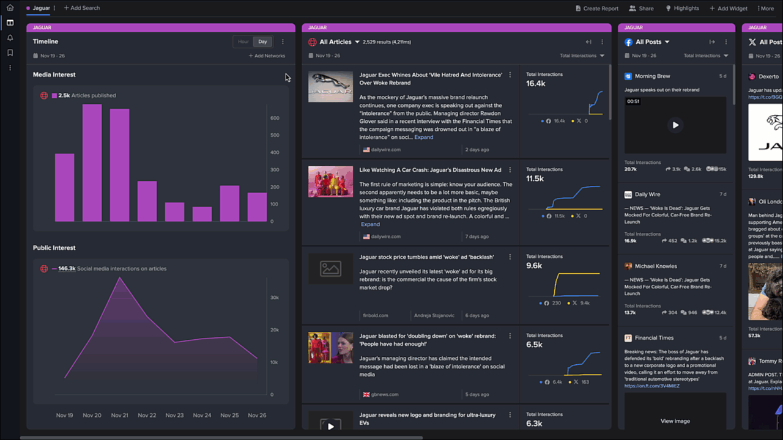The height and width of the screenshot is (440, 783).
Task: Expand the Jaguar Exec Whines article text
Action: tap(423, 137)
